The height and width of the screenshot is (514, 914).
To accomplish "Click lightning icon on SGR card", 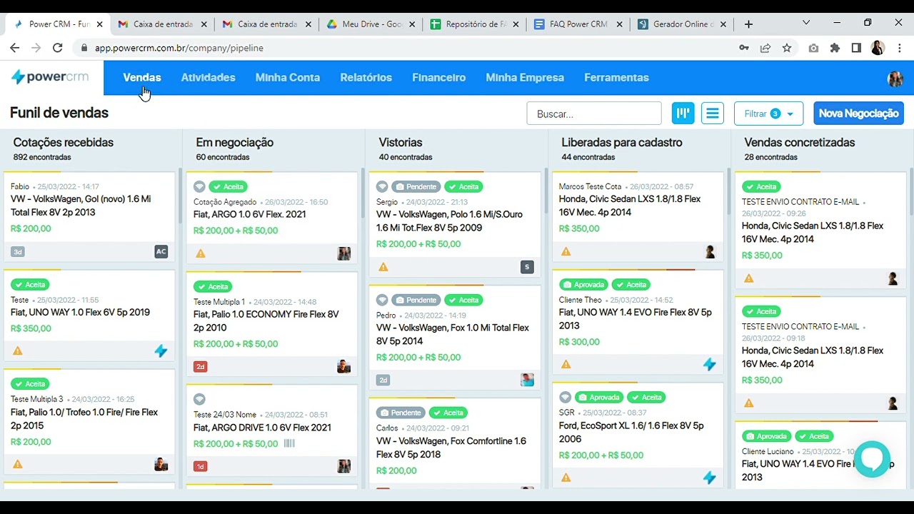I will (x=709, y=478).
